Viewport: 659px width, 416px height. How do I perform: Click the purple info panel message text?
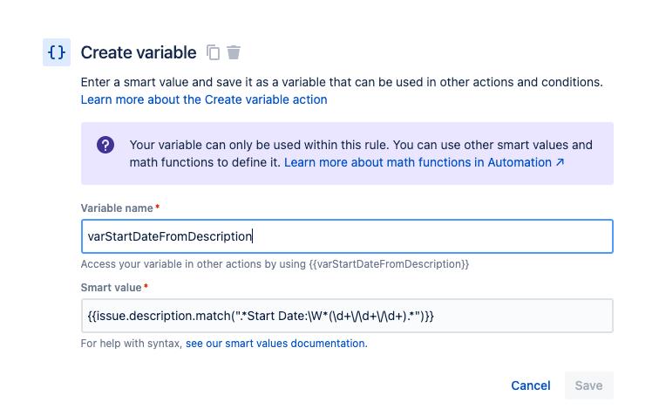click(x=361, y=153)
